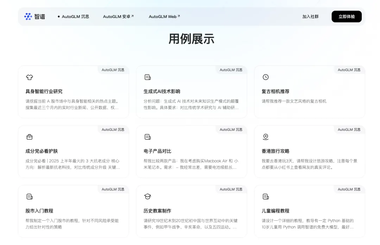Click the 智谱 logo icon
Image resolution: width=380 pixels, height=245 pixels.
point(28,17)
